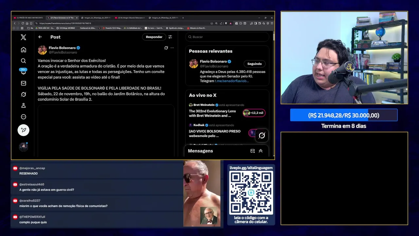
Task: Bookmark page using toolbar bookmark icon
Action: [x=31, y=23]
